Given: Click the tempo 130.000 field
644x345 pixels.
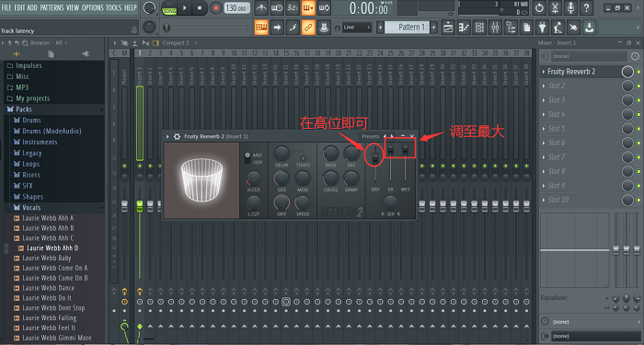Looking at the screenshot, I should tap(237, 7).
